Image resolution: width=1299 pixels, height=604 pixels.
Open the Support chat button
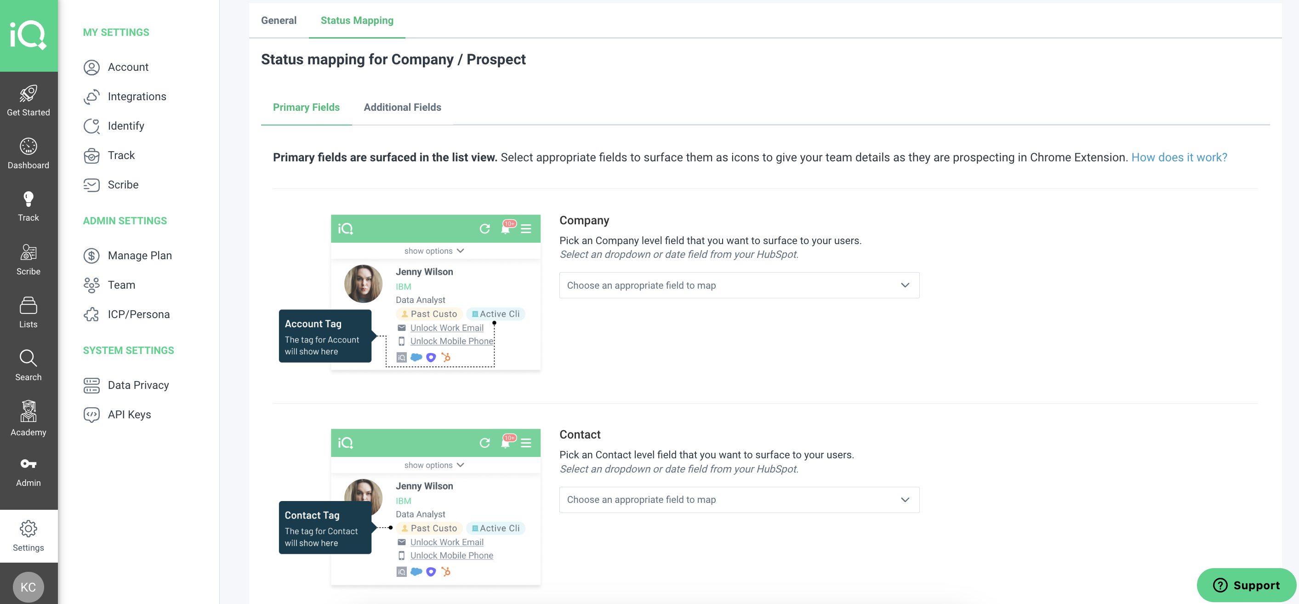[x=1246, y=585]
